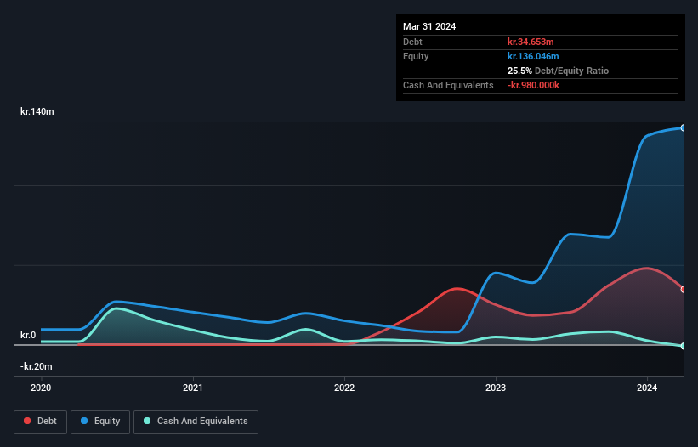Click the Mar 31 2024 tooltip date
This screenshot has width=698, height=447.
pyautogui.click(x=429, y=26)
